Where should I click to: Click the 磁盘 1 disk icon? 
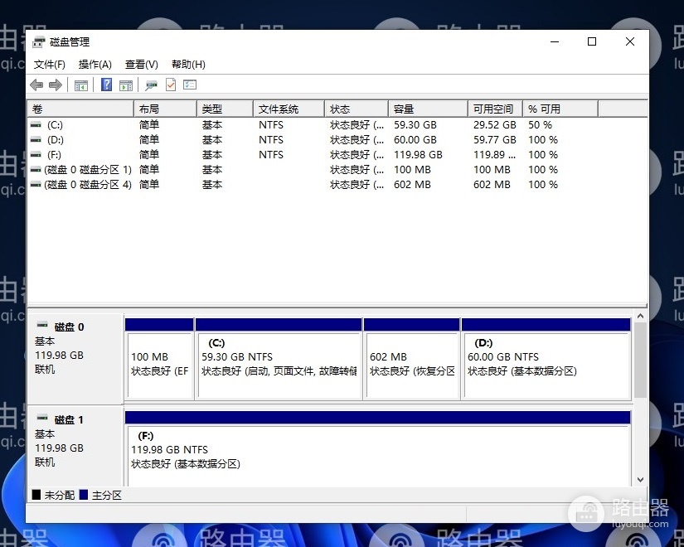point(42,418)
